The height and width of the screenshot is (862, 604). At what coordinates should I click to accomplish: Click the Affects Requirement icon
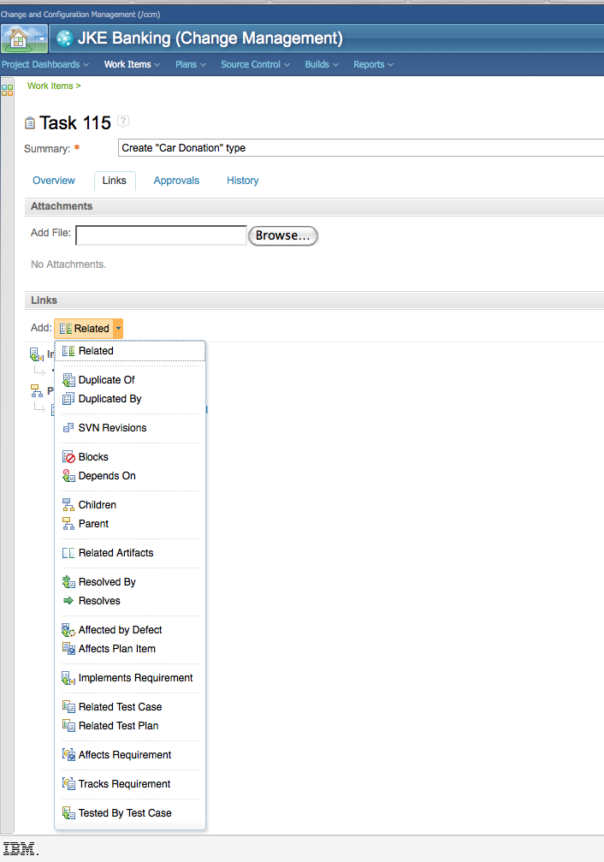[x=68, y=755]
